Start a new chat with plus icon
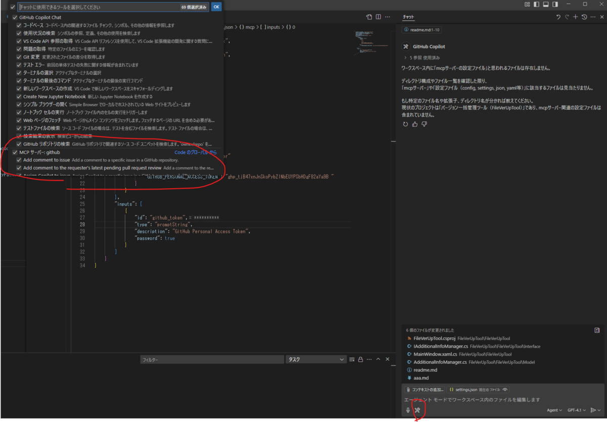The width and height of the screenshot is (607, 422). pyautogui.click(x=575, y=17)
